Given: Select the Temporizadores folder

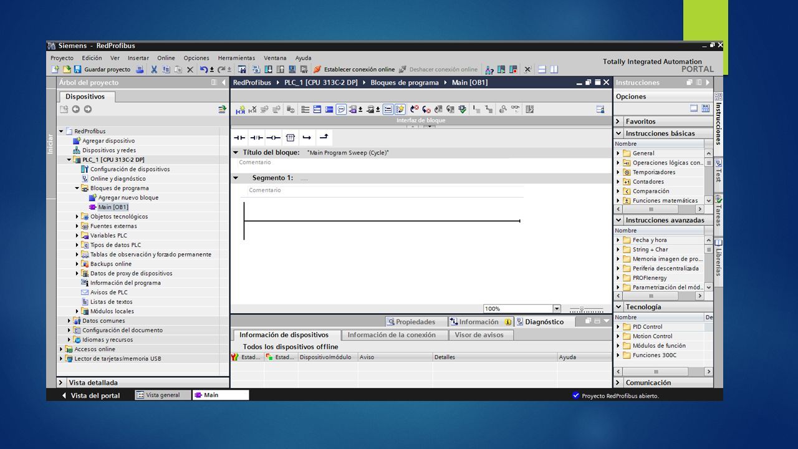Looking at the screenshot, I should (653, 172).
